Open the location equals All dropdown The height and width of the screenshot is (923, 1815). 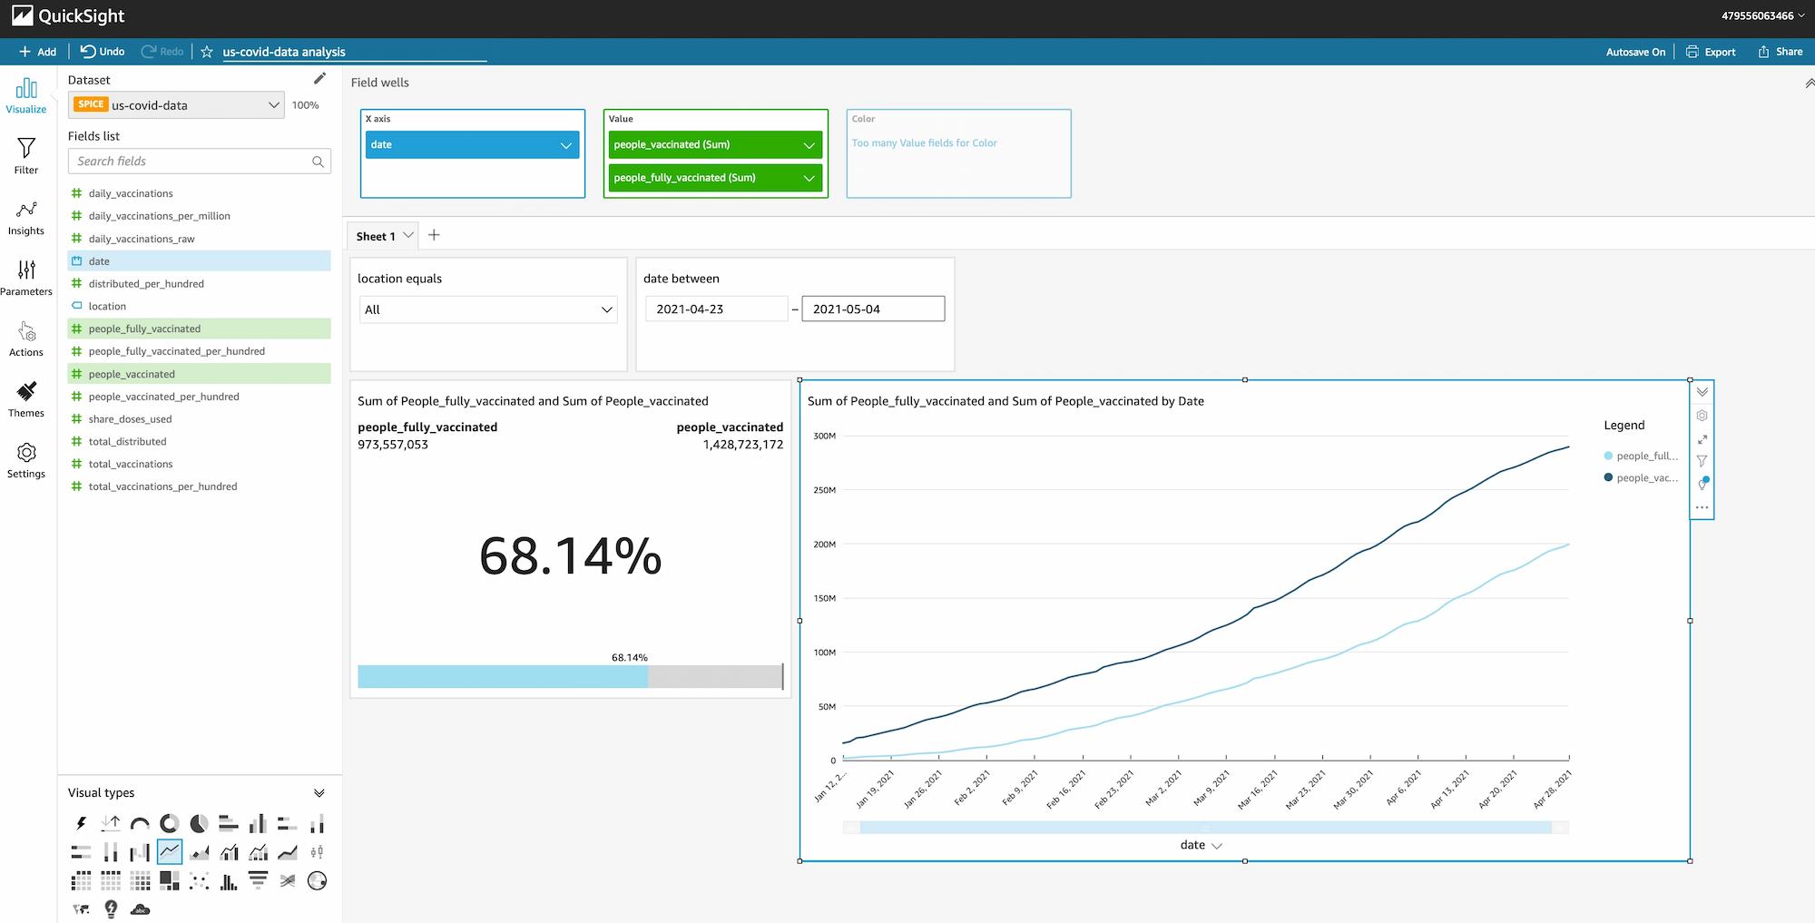coord(488,309)
